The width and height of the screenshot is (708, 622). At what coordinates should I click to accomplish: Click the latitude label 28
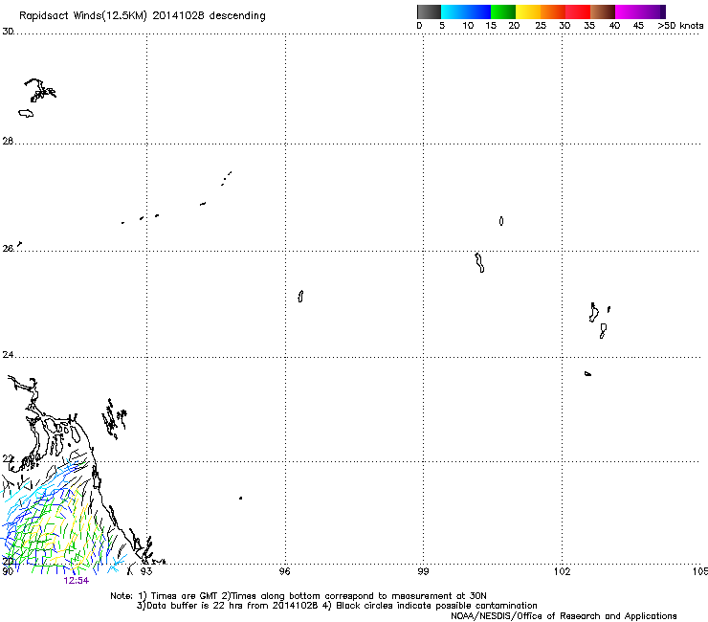click(x=8, y=141)
